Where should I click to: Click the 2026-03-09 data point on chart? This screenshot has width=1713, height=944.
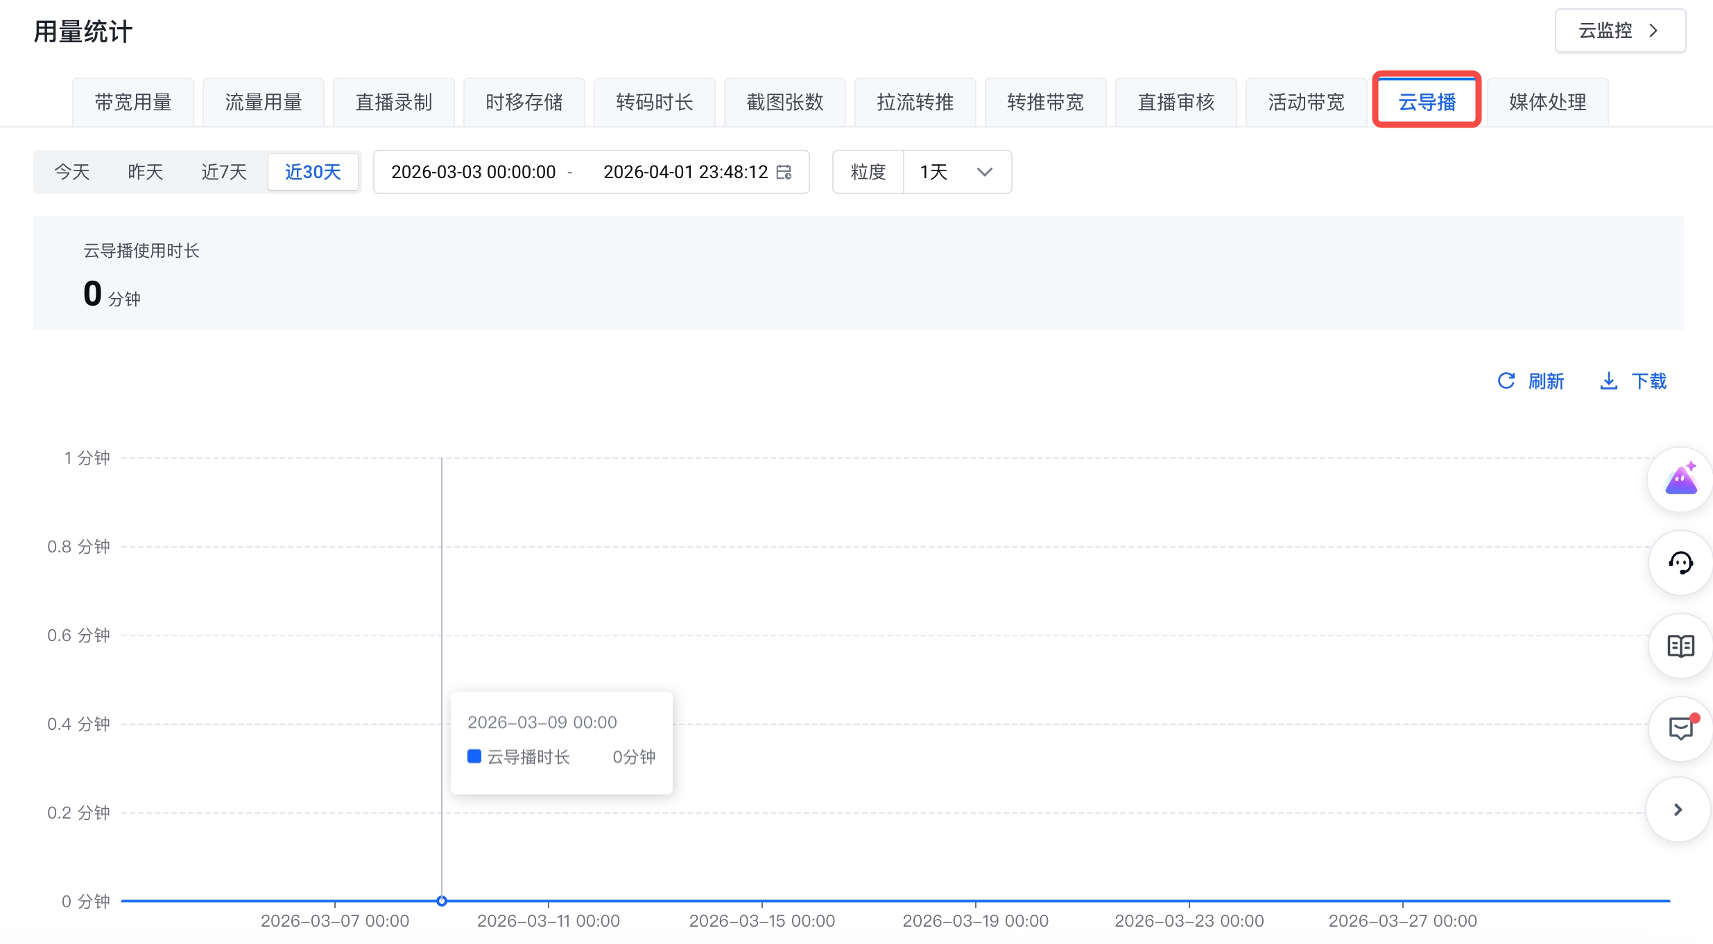(442, 901)
